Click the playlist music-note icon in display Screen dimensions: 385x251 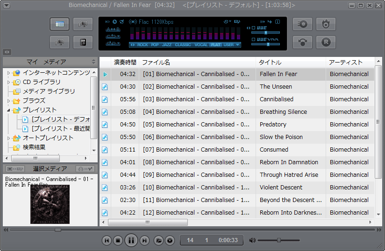237,22
